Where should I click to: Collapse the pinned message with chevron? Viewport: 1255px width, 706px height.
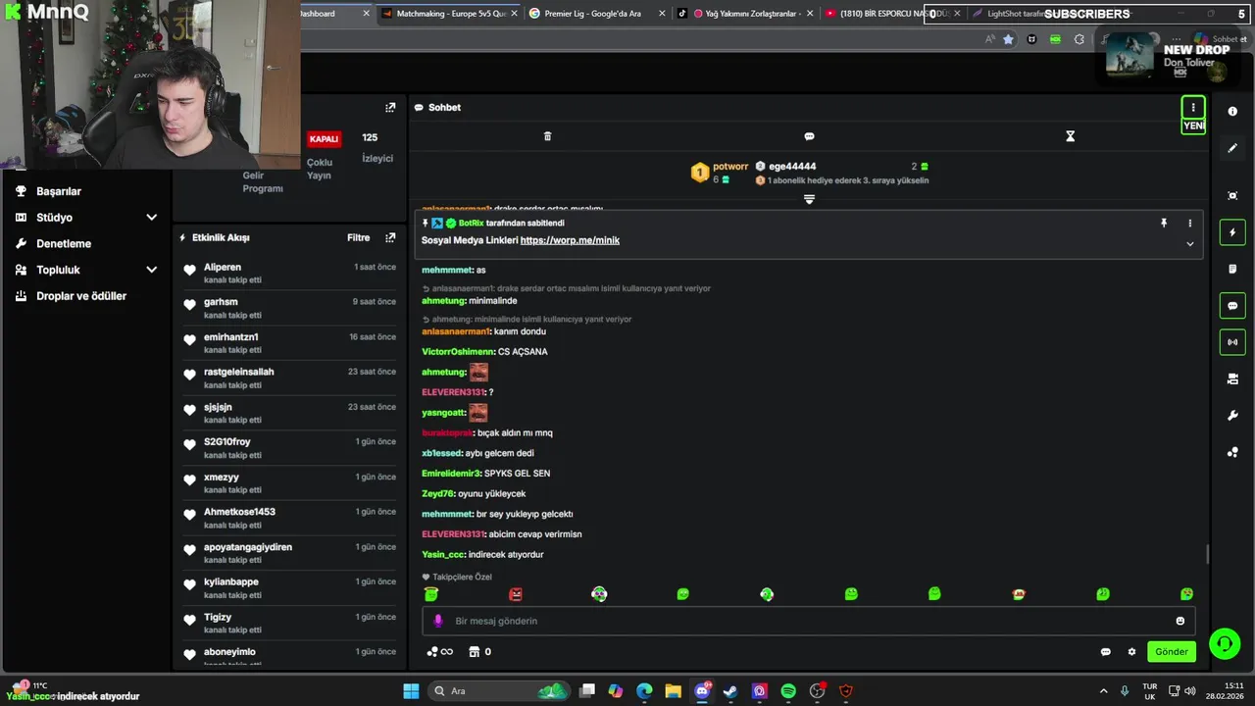click(x=1190, y=244)
